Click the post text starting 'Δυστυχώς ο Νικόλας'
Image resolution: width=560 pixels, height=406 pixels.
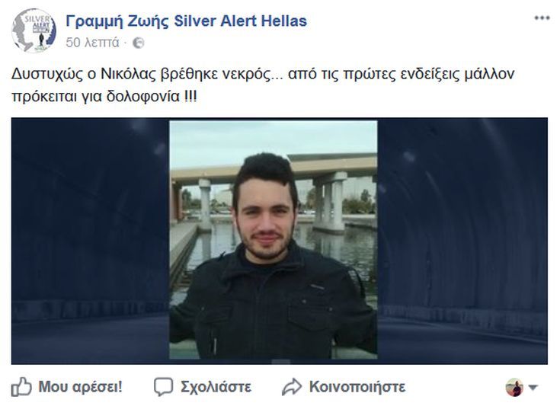pos(263,75)
